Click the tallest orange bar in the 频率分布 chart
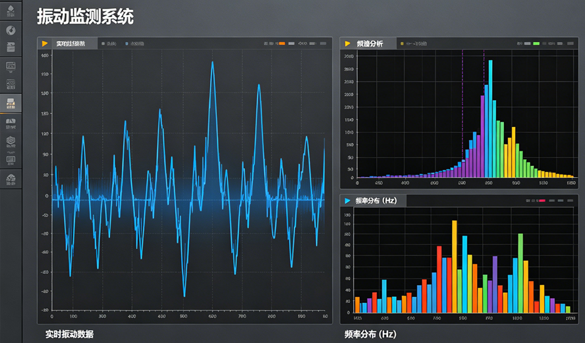This screenshot has height=343, width=585. [455, 266]
